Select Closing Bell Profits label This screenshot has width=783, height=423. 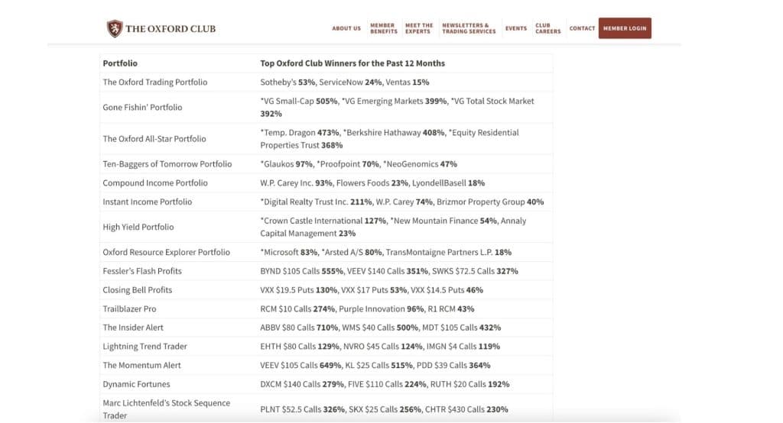[x=138, y=290]
